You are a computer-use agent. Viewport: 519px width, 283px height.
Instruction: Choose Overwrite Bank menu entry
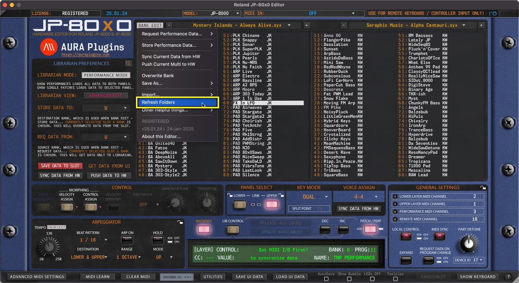[x=158, y=76]
